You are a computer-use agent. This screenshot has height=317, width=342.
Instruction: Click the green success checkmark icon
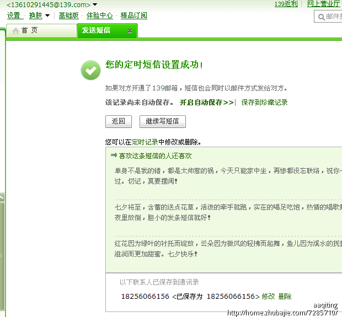click(x=90, y=70)
